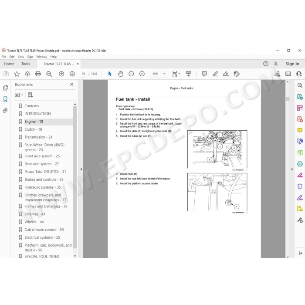Switch to the Tools tab
Viewport: 305px width, 305px height.
coord(26,64)
